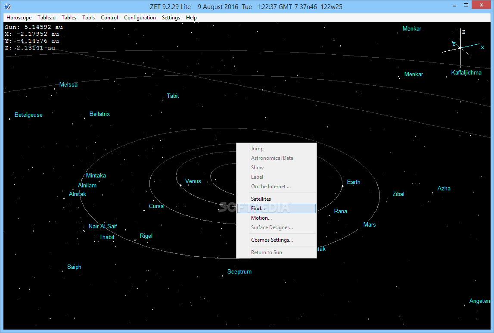Image resolution: width=494 pixels, height=333 pixels.
Task: Click the Alnilam star label
Action: (x=87, y=186)
